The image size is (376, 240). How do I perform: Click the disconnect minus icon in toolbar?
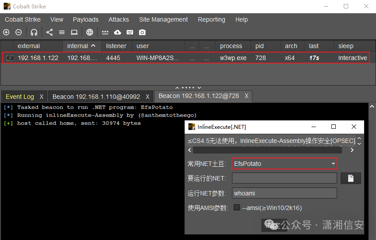click(x=19, y=32)
